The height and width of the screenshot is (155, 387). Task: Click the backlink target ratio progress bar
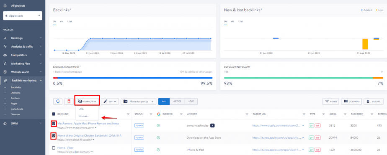tap(133, 78)
